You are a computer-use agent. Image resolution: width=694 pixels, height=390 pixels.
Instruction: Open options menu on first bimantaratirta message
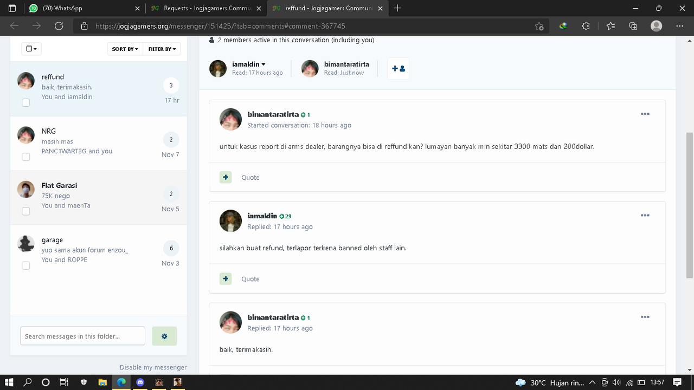[x=645, y=114]
